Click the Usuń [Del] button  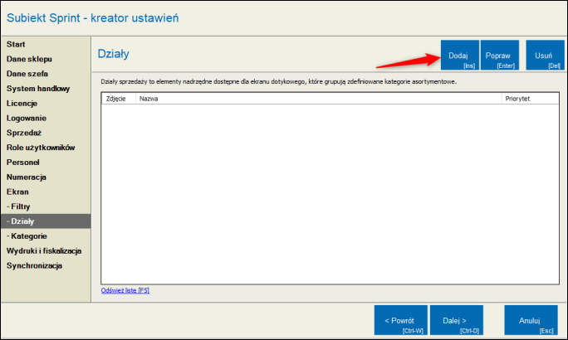(x=545, y=55)
